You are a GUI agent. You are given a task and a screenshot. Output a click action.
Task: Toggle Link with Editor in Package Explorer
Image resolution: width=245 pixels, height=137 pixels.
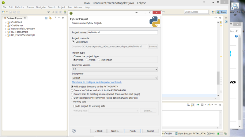pos(50,18)
